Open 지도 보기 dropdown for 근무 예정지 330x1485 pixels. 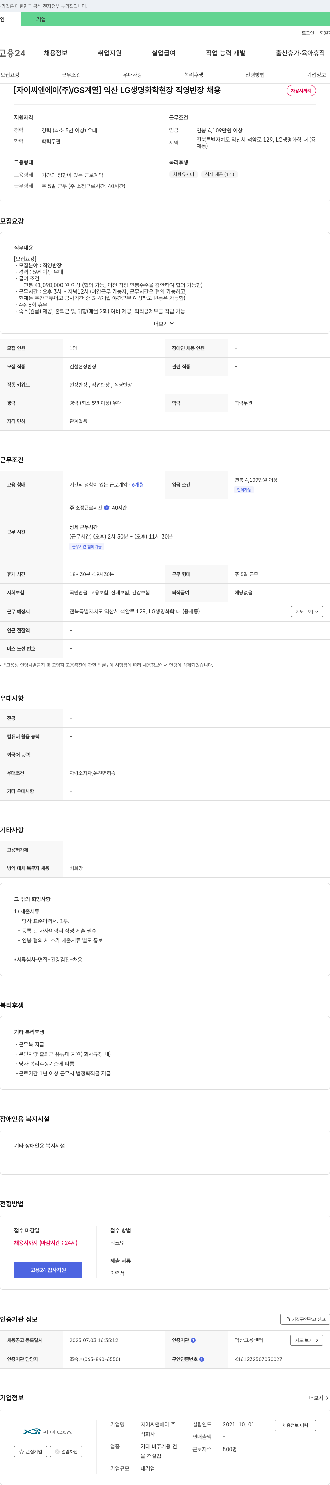pyautogui.click(x=307, y=612)
